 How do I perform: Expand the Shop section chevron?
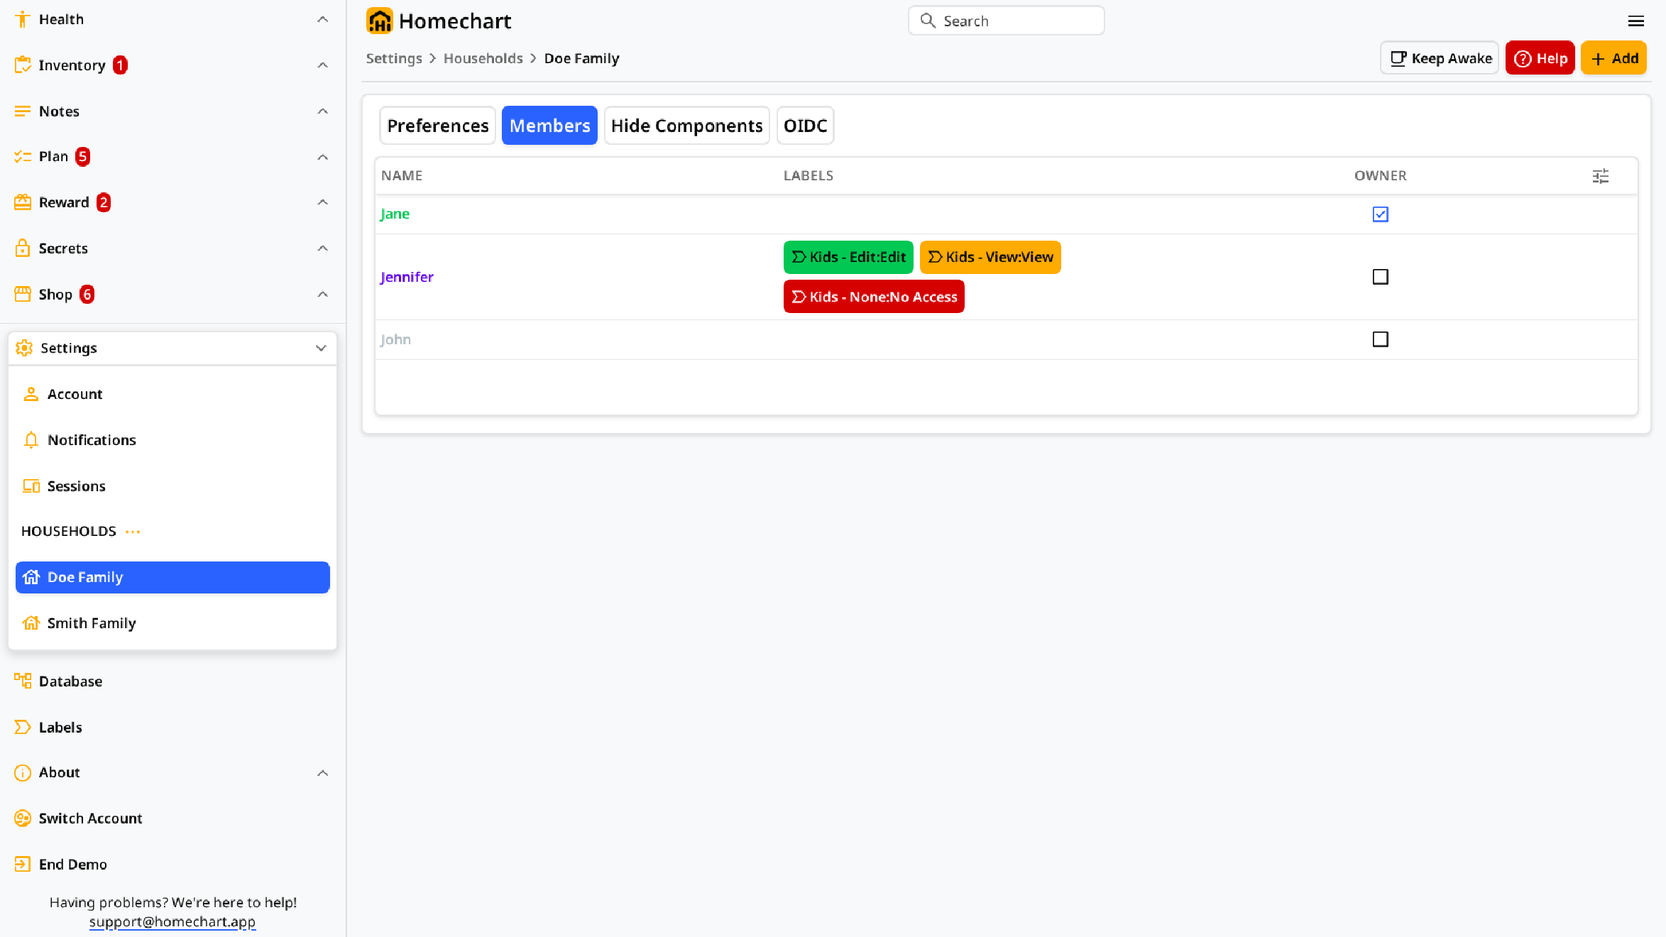322,294
